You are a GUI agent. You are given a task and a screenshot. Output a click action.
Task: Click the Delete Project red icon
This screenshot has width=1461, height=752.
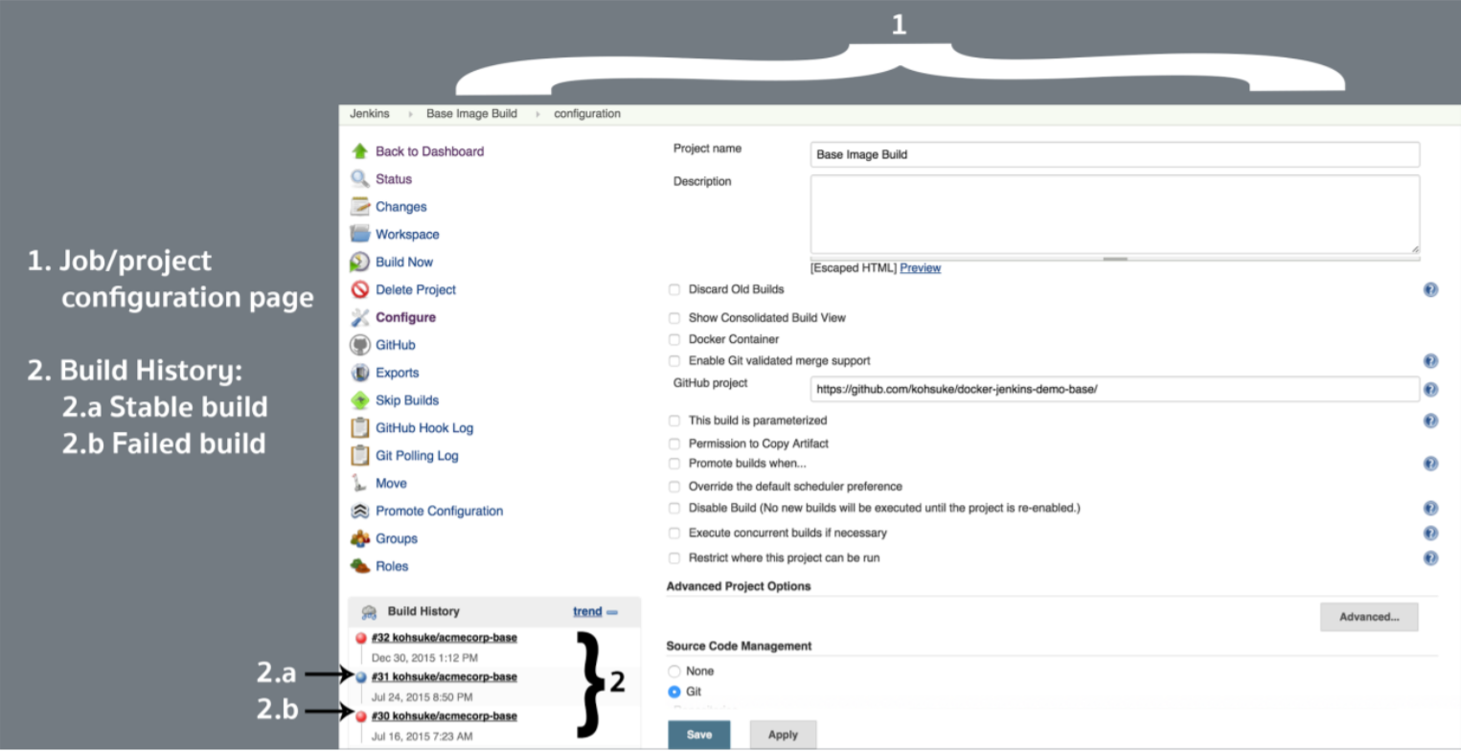click(360, 289)
